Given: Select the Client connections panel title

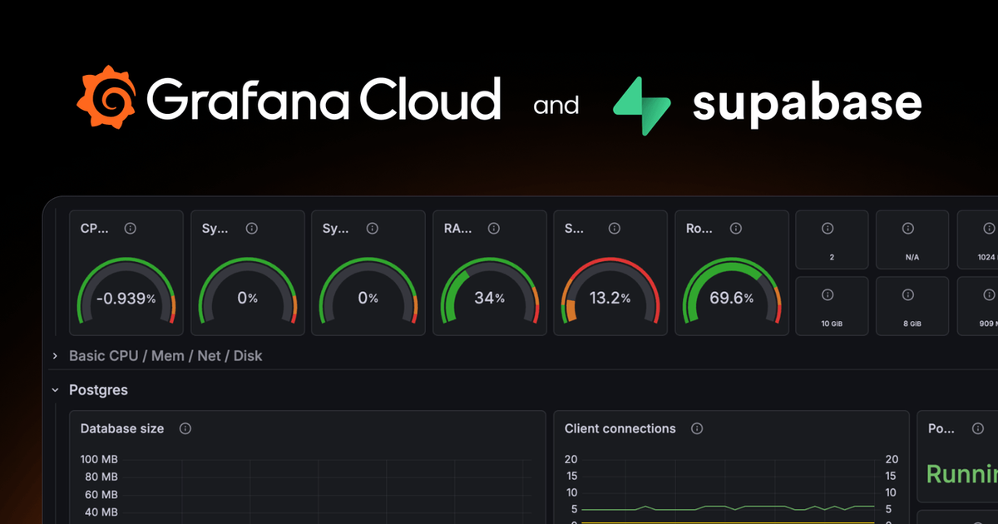Looking at the screenshot, I should [620, 428].
